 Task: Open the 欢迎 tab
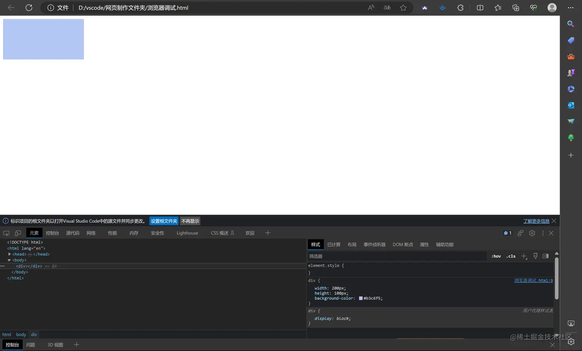coord(250,233)
